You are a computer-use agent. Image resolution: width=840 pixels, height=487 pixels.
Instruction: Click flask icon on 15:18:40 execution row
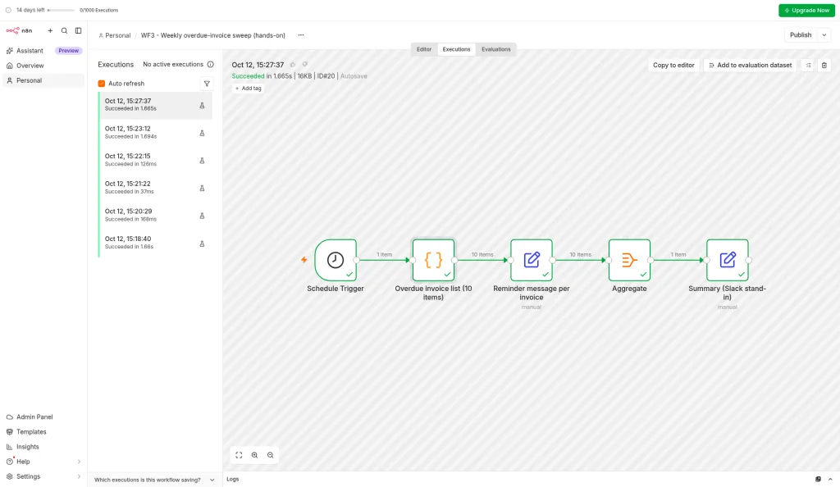202,243
